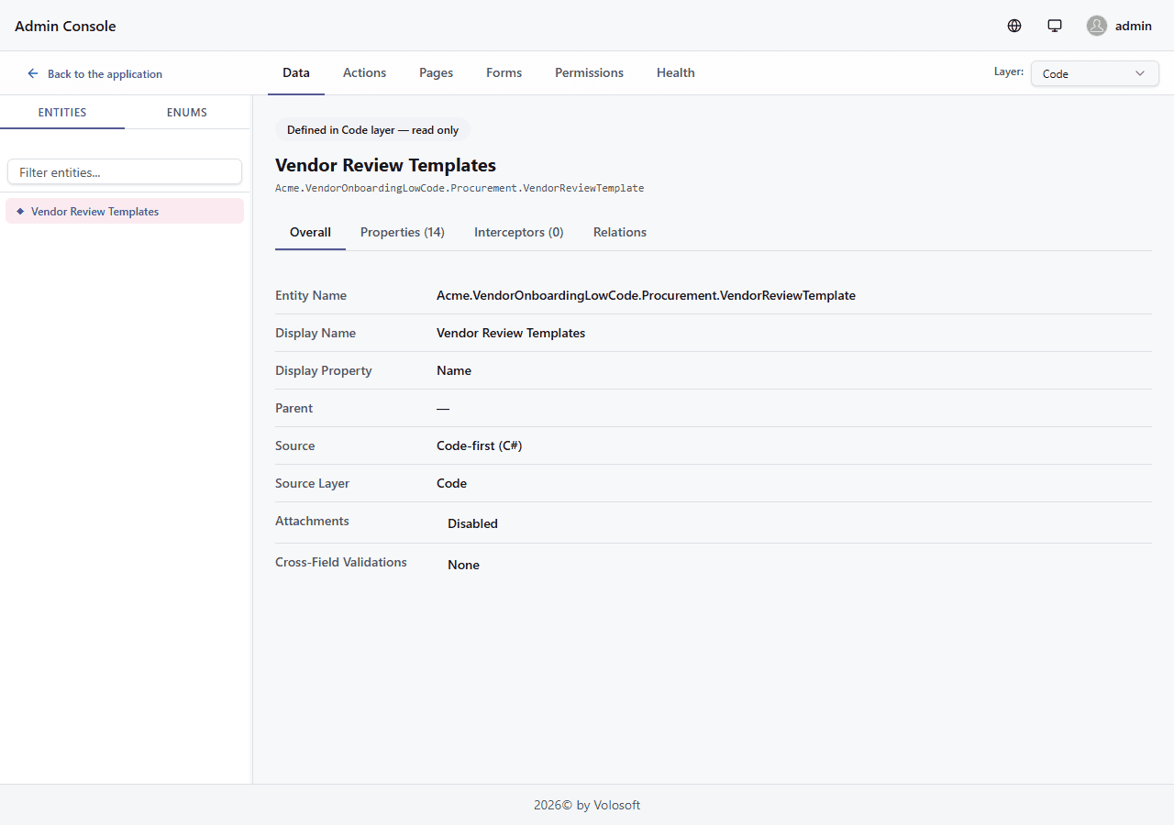Click the Vendor Review Templates heading
Image resolution: width=1174 pixels, height=825 pixels.
click(x=385, y=165)
